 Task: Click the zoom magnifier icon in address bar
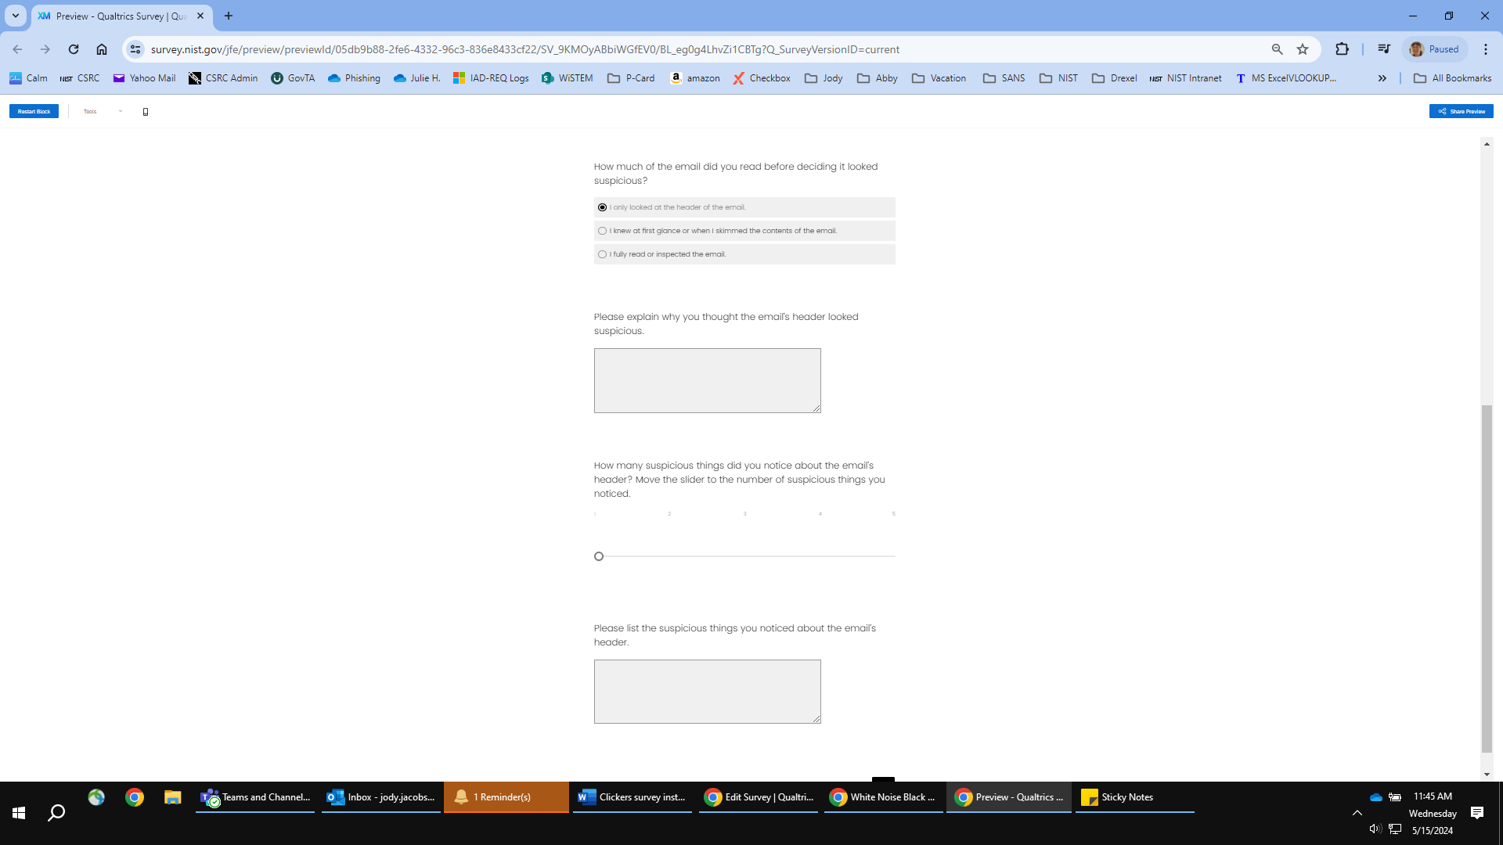pyautogui.click(x=1277, y=49)
